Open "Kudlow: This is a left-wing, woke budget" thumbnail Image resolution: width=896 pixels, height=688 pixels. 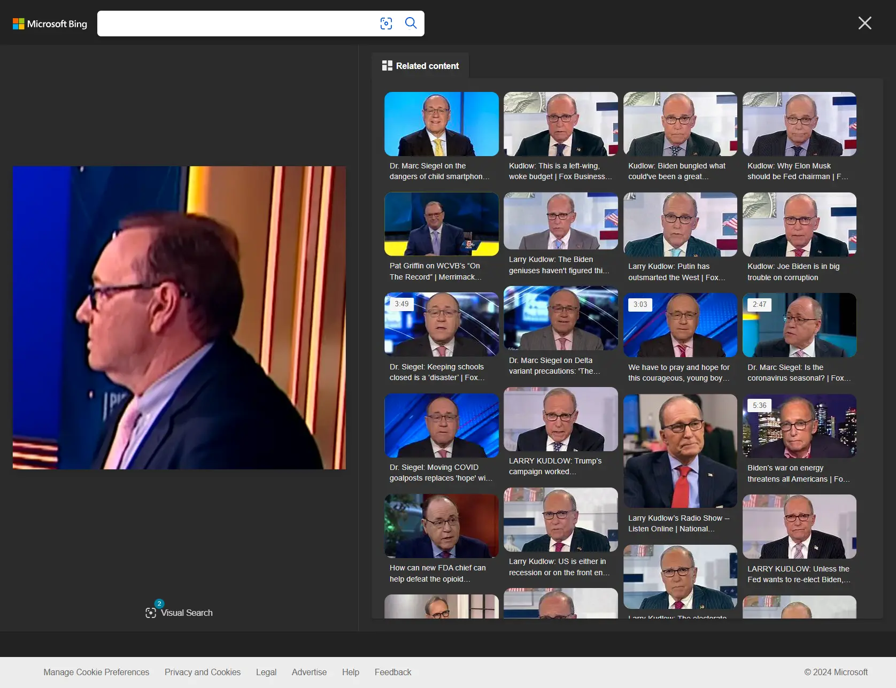[560, 124]
